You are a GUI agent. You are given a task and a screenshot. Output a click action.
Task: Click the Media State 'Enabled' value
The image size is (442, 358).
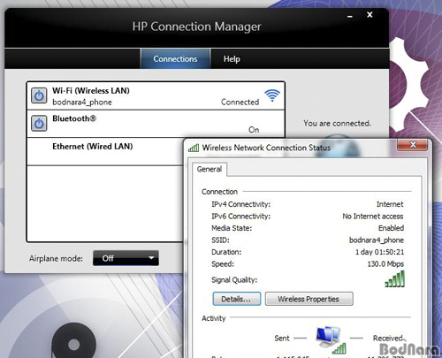(x=391, y=228)
